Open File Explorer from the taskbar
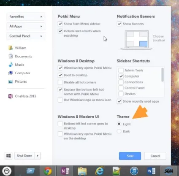The image size is (179, 176). [x=82, y=171]
